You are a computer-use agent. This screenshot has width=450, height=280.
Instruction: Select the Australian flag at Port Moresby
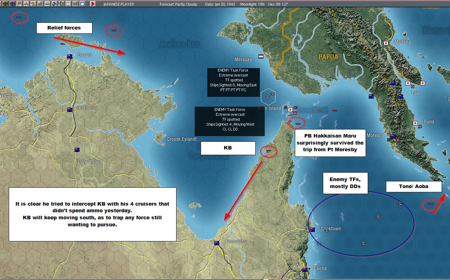click(393, 136)
